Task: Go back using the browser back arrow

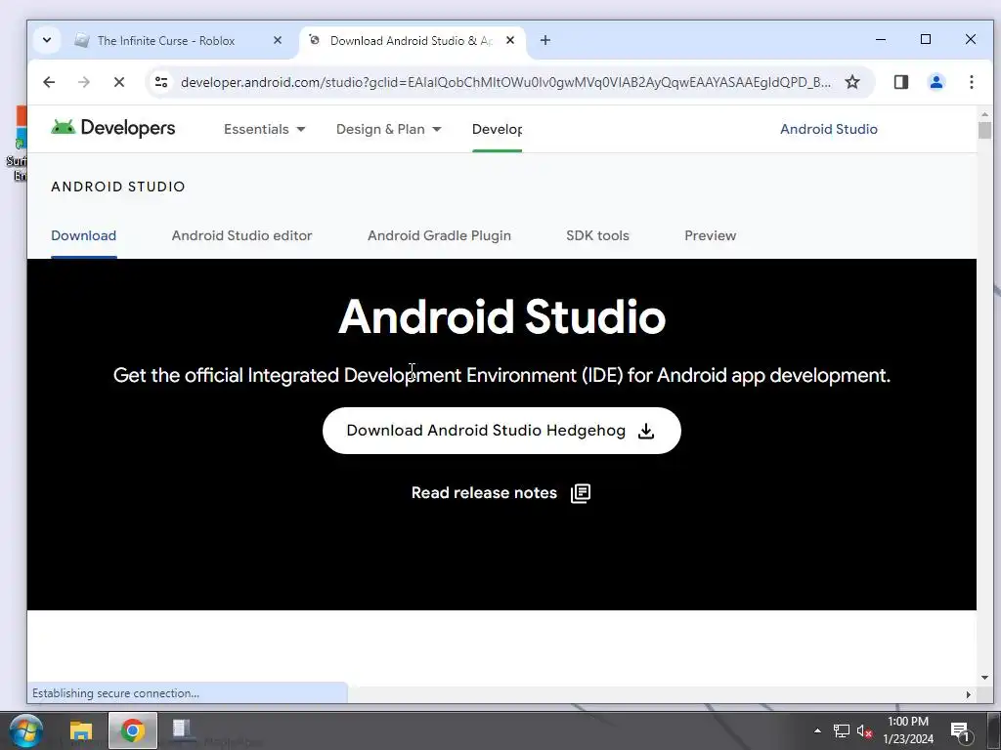Action: pos(49,82)
